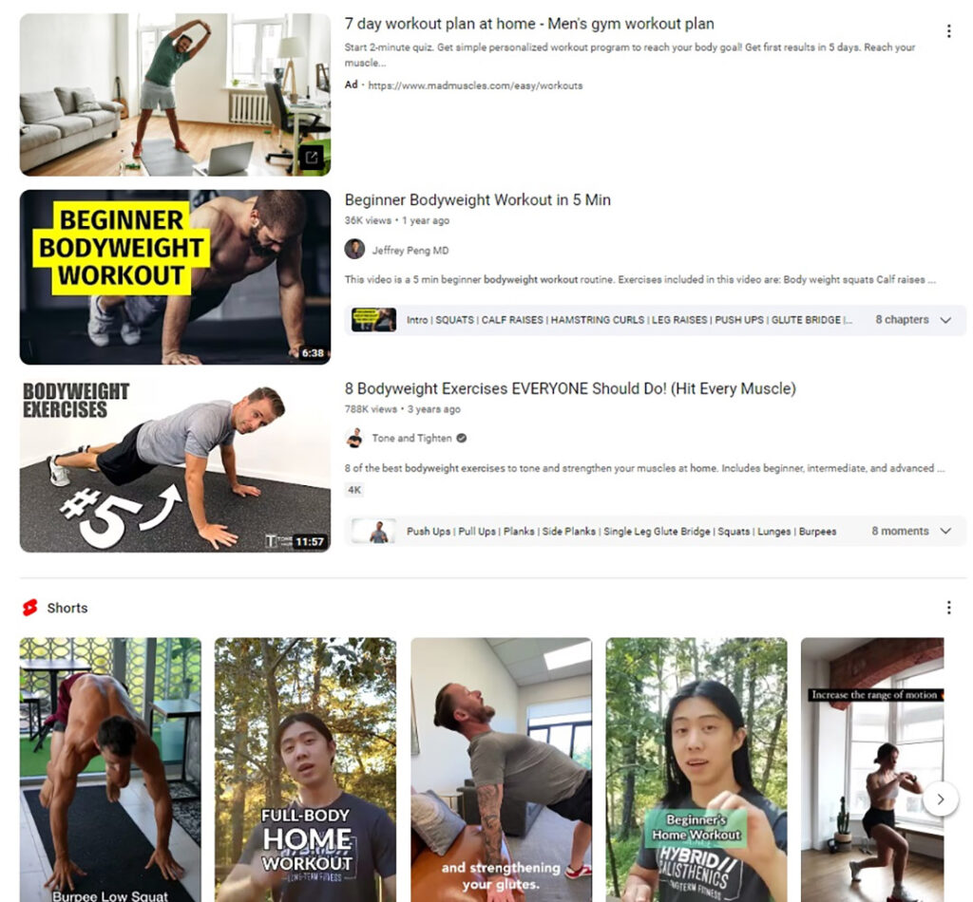Play the Full-Body Home Workout short
This screenshot has width=973, height=902.
[x=305, y=769]
